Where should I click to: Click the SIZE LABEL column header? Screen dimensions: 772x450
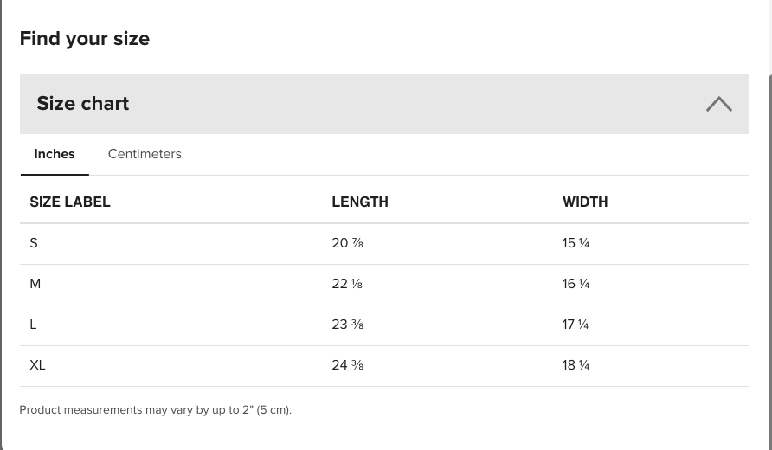[x=70, y=202]
